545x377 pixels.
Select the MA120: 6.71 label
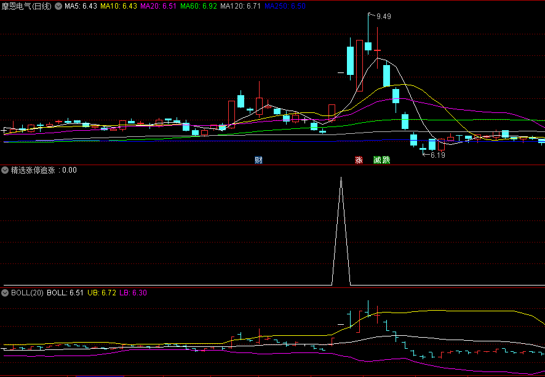tap(241, 6)
